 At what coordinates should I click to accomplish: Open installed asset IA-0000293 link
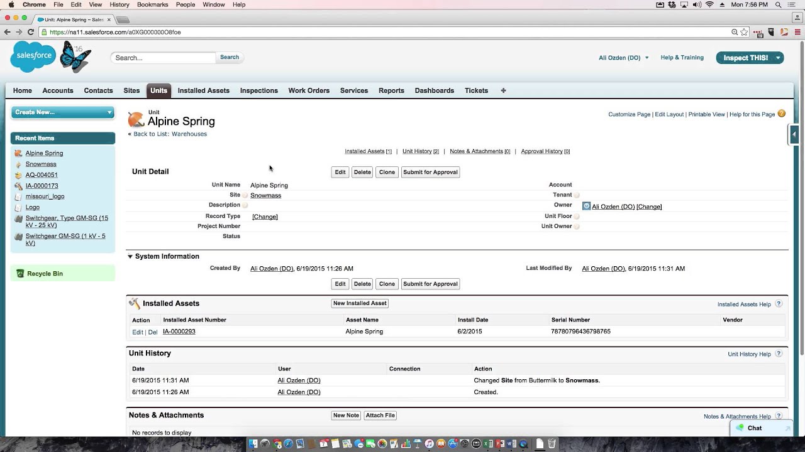(x=179, y=331)
